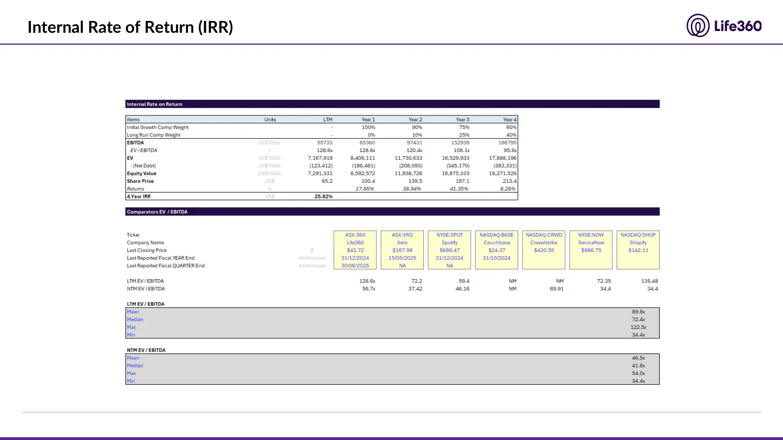Click the 122.5x LTM max value
This screenshot has height=440, width=783.
pyautogui.click(x=639, y=328)
